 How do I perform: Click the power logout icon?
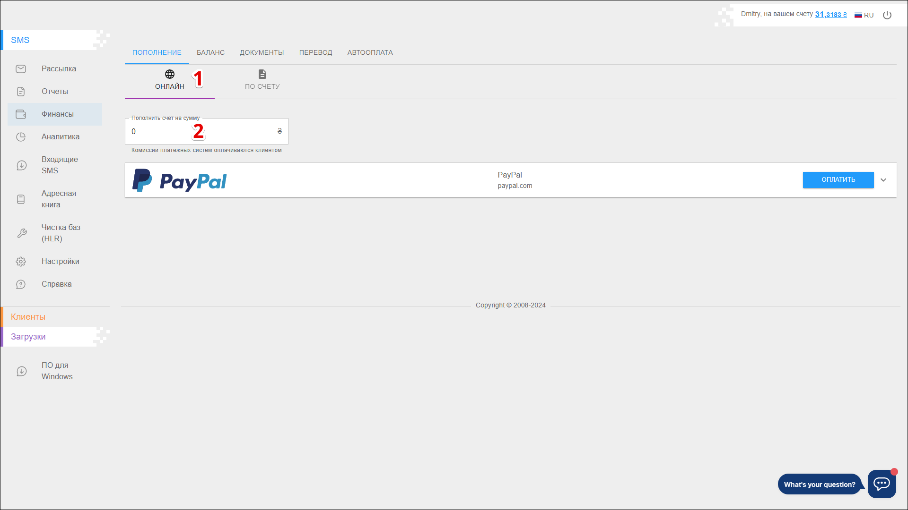(x=887, y=15)
